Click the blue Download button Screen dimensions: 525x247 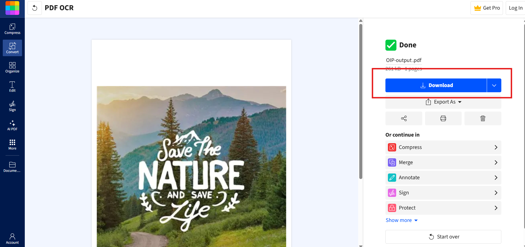(x=436, y=85)
